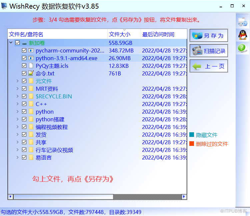Click the camera icon on the 扫描记录 button
The height and width of the screenshot is (216, 250).
tap(197, 51)
